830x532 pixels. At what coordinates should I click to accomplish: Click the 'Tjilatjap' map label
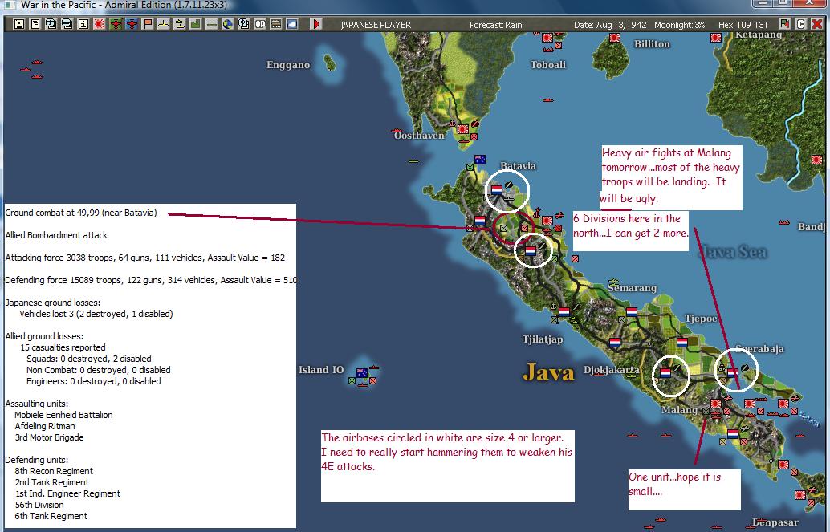coord(543,339)
